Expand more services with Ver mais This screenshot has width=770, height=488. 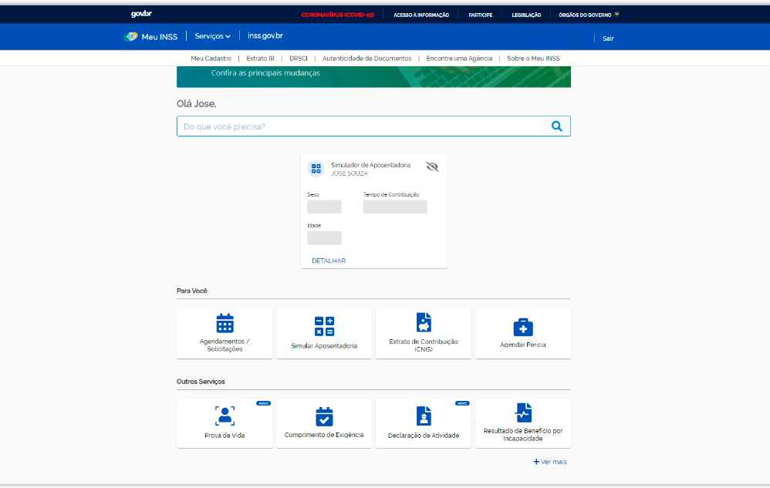coord(550,462)
